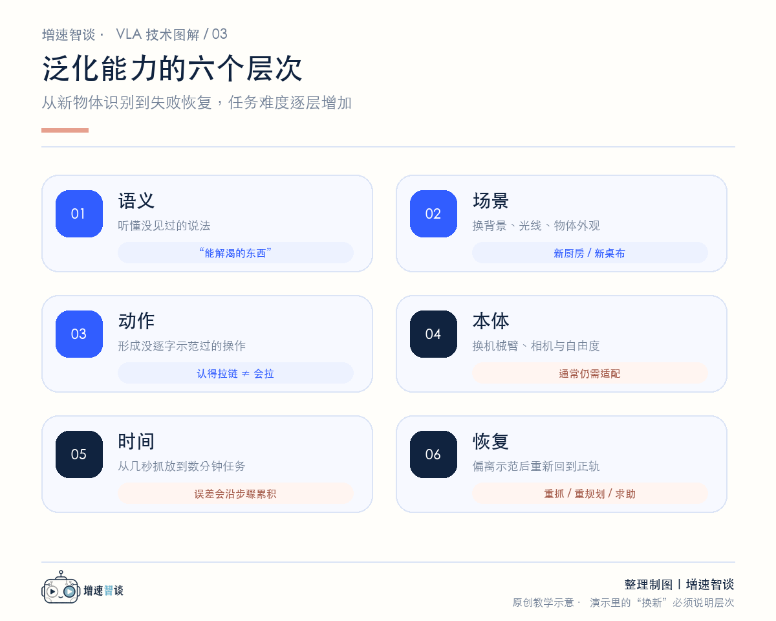Click the main title 泛化能力的六个层次
776x621 pixels.
172,69
